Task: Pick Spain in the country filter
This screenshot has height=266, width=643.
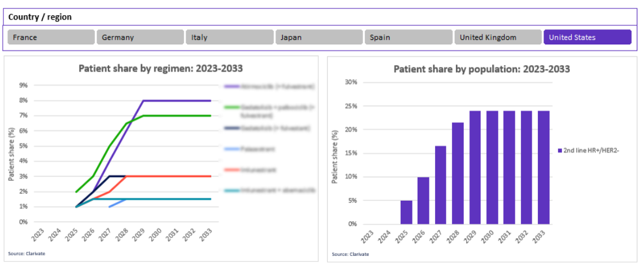Action: tap(408, 38)
